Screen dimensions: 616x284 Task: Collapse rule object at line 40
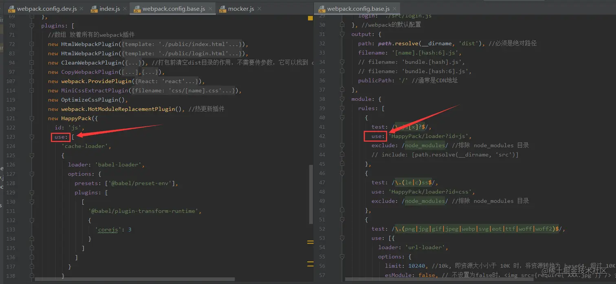(342, 118)
